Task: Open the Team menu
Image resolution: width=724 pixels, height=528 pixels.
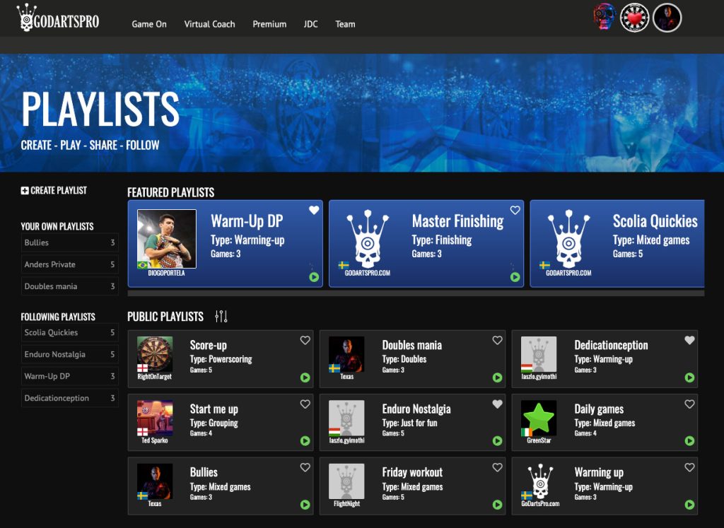Action: coord(345,24)
